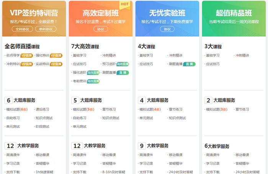Click 直播 badge in 无忧实验班 courses
The height and width of the screenshot is (174, 268).
click(189, 64)
